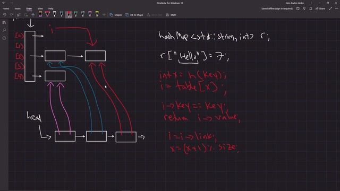Pick the yellow highlighter pen
This screenshot has width=340, height=191.
[x=97, y=14]
